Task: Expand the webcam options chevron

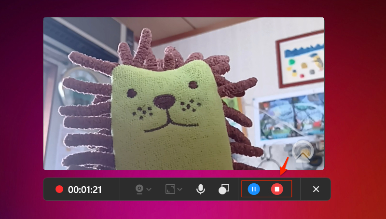Action: coord(149,190)
